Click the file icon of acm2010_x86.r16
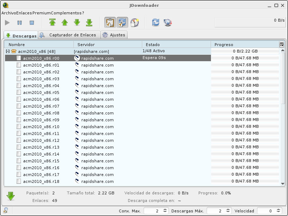This screenshot has height=216, width=288. [19, 167]
